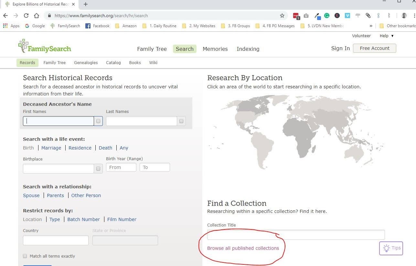Click the site padlock icon in address bar

point(49,16)
